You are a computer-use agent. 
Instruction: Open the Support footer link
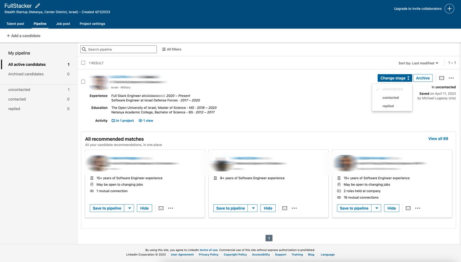(280, 254)
